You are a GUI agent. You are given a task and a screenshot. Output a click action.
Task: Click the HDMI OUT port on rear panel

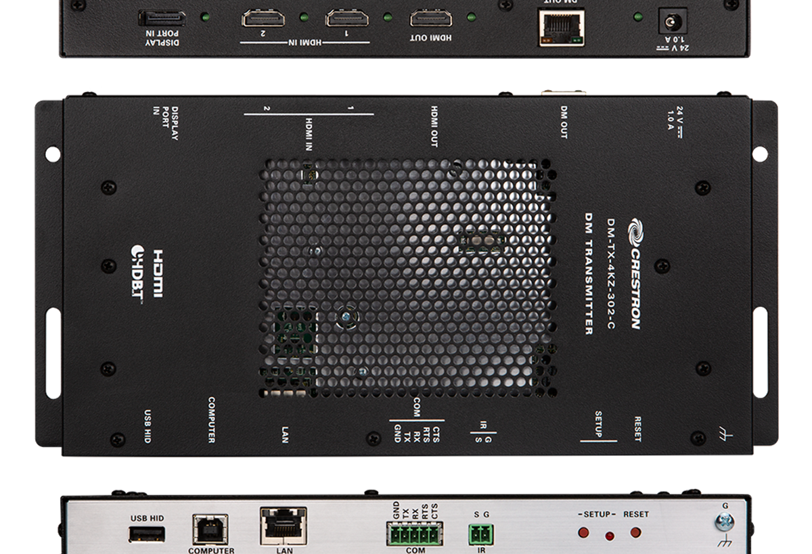tap(432, 18)
